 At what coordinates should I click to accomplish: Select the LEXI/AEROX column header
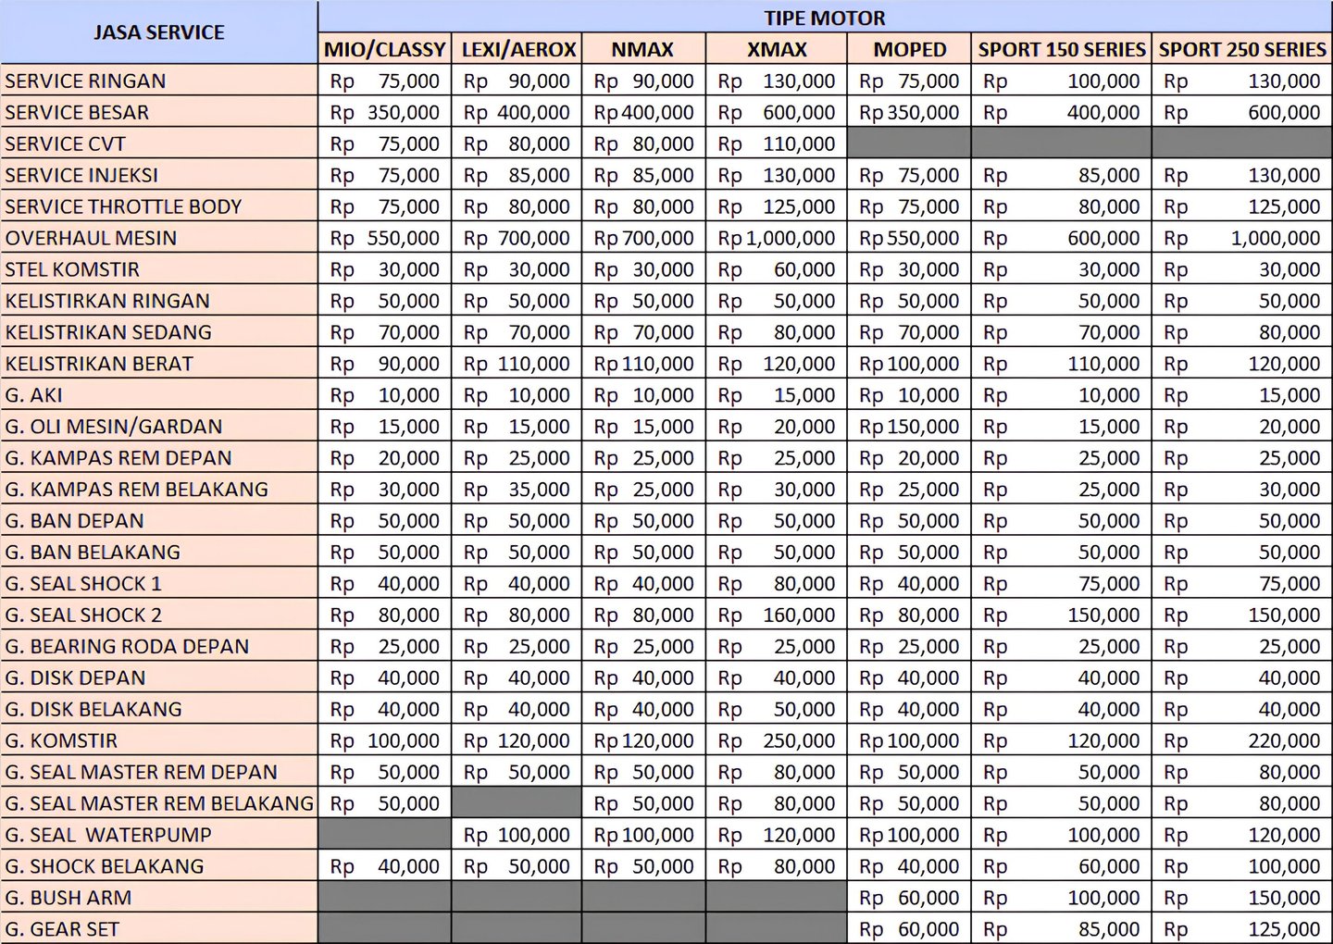pyautogui.click(x=518, y=49)
